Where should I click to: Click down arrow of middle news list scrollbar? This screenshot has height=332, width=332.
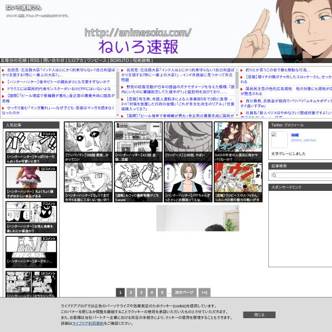[237, 115]
